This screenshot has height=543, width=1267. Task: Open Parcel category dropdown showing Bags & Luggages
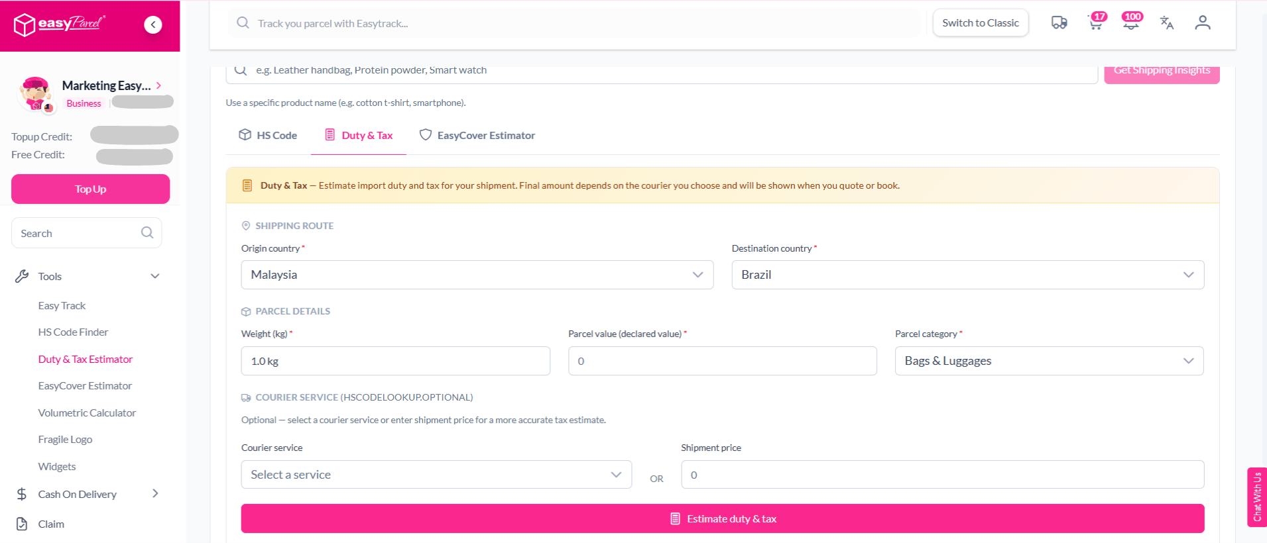point(1049,361)
